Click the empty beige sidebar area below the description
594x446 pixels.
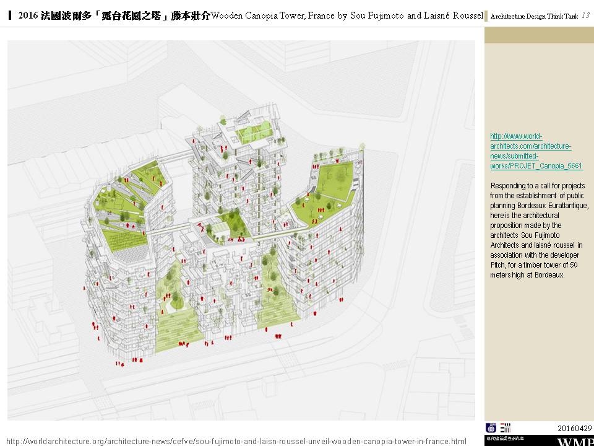pyautogui.click(x=538, y=347)
